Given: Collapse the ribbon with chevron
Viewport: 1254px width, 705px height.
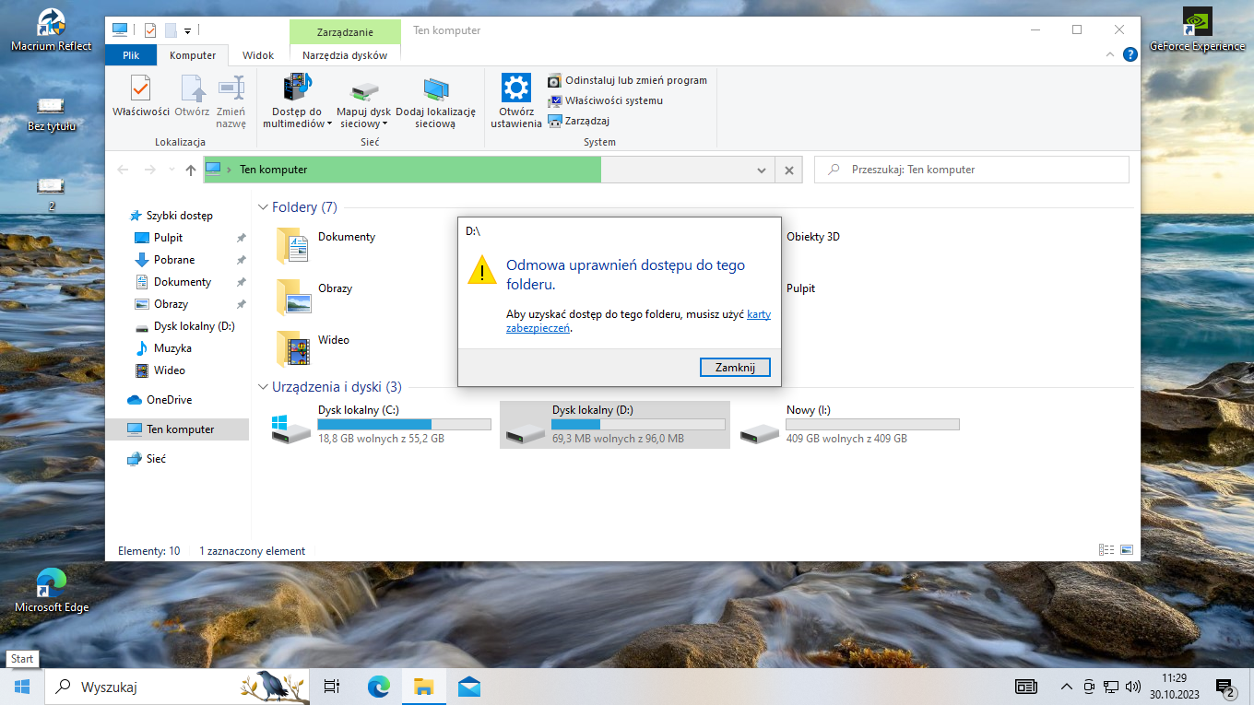Looking at the screenshot, I should (1110, 55).
